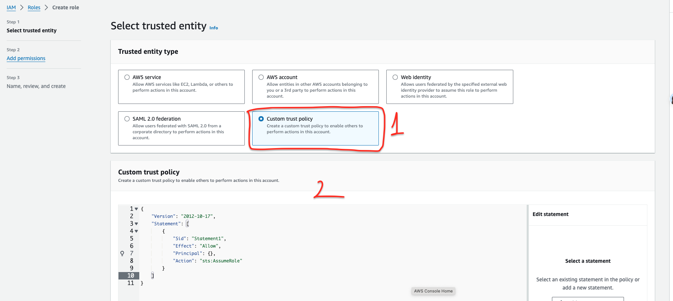Open the IAM breadcrumb link
Image resolution: width=673 pixels, height=301 pixels.
click(x=11, y=7)
